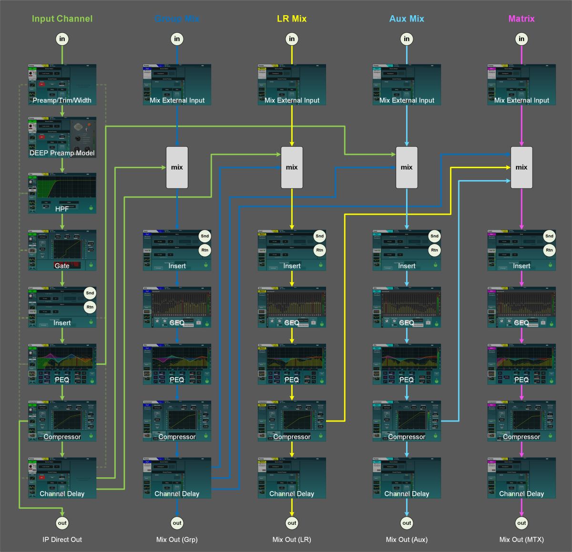The width and height of the screenshot is (572, 552).
Task: Click the Input Channel 'in' node
Action: [62, 39]
